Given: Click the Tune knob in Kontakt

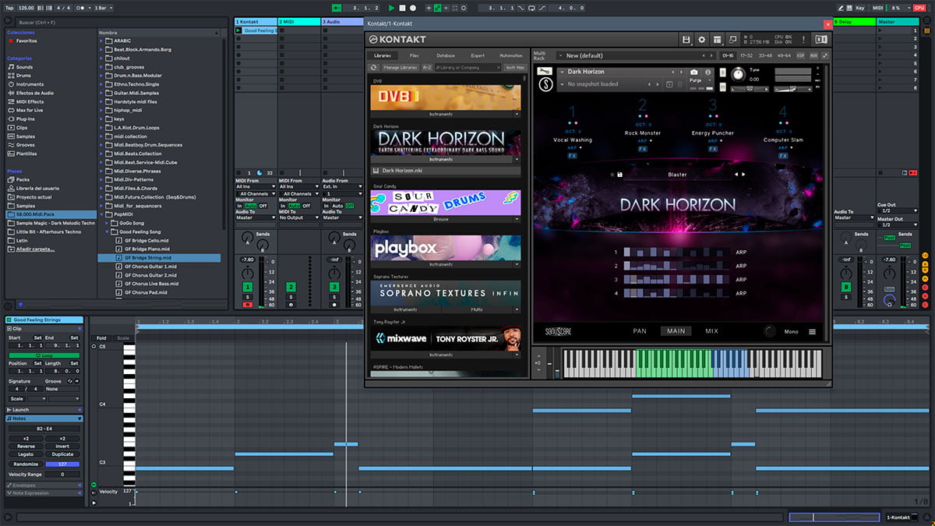Looking at the screenshot, I should click(738, 76).
